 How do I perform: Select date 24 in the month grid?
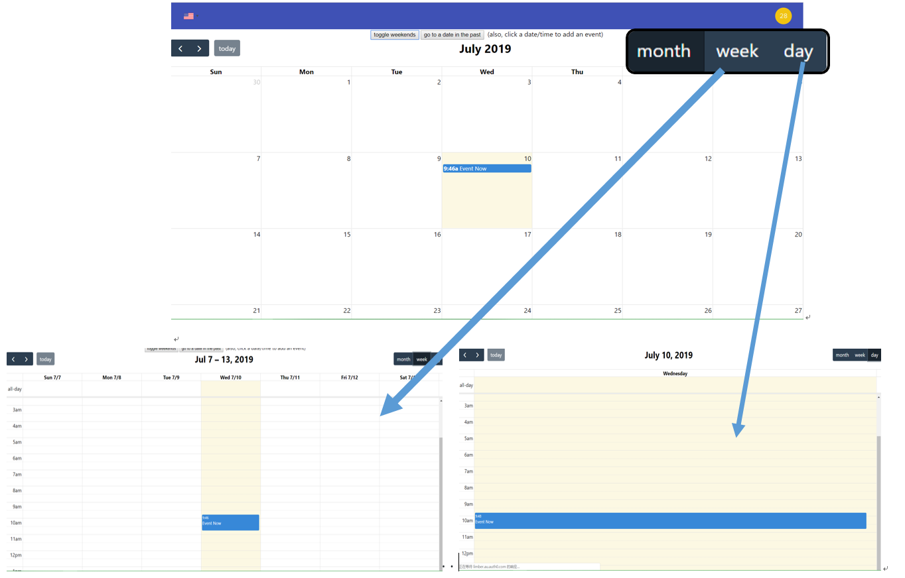(527, 311)
